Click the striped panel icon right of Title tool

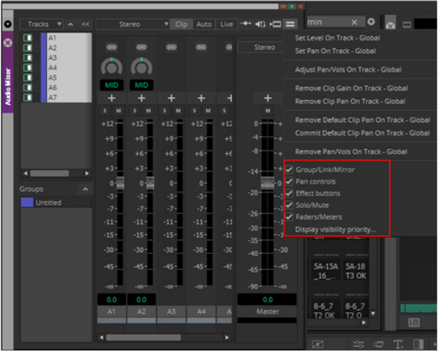(419, 344)
